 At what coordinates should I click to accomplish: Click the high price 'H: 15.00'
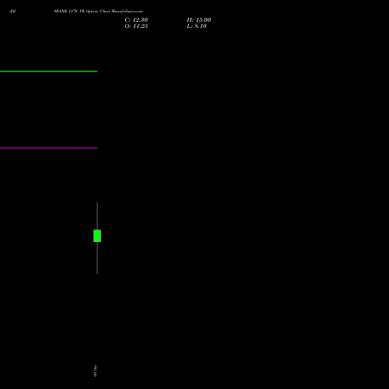pyautogui.click(x=198, y=20)
